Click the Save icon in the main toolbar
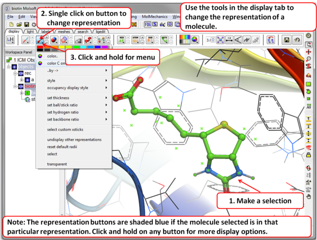Image resolution: width=317 pixels, height=240 pixels. coord(26,24)
